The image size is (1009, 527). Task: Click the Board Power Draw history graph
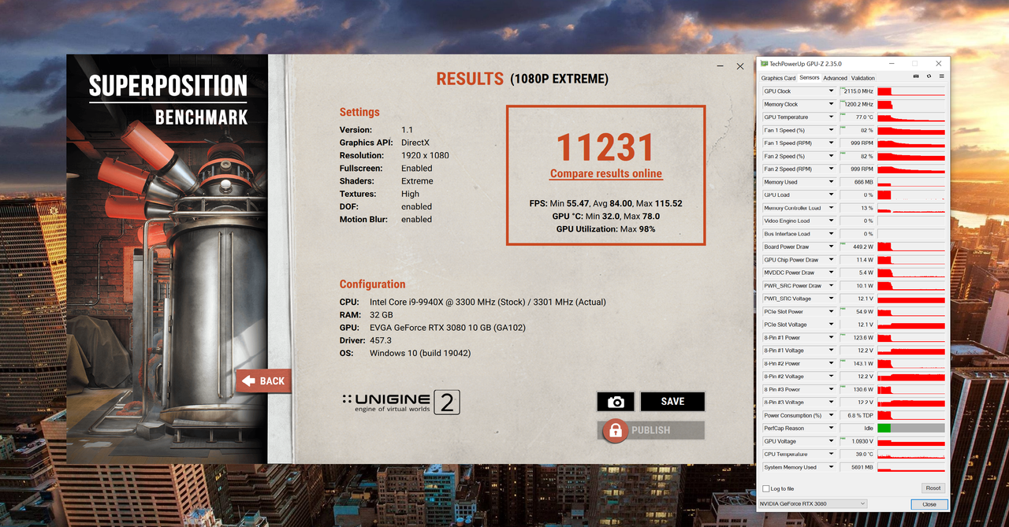[910, 247]
